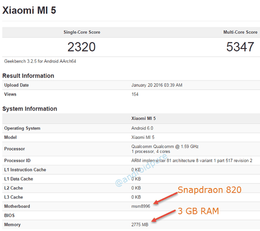Select the single-core score 2320

pyautogui.click(x=82, y=47)
